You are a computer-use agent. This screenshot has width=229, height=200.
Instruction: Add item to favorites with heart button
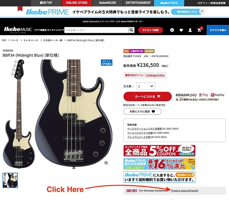pyautogui.click(x=142, y=112)
